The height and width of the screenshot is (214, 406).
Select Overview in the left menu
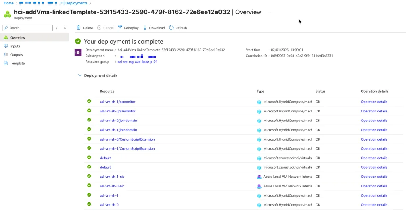pos(18,38)
